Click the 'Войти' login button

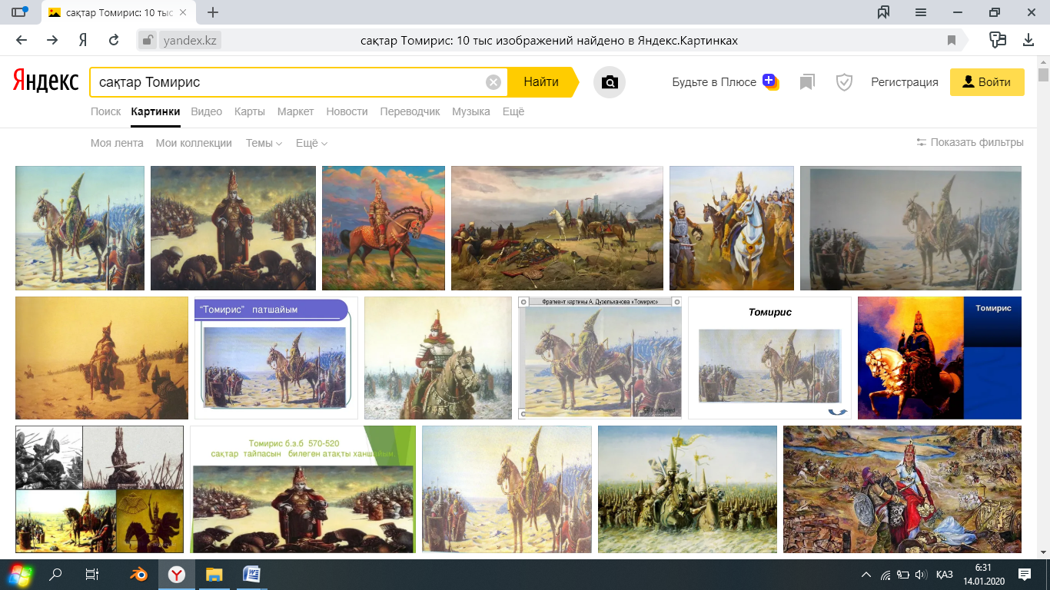pyautogui.click(x=987, y=82)
